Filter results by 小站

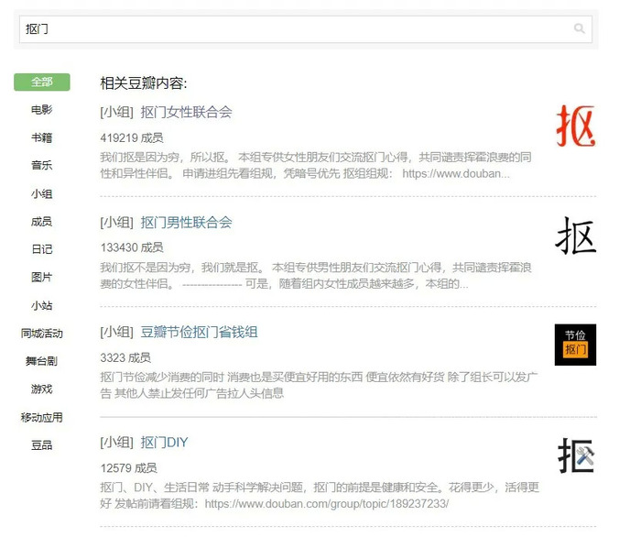(x=42, y=305)
